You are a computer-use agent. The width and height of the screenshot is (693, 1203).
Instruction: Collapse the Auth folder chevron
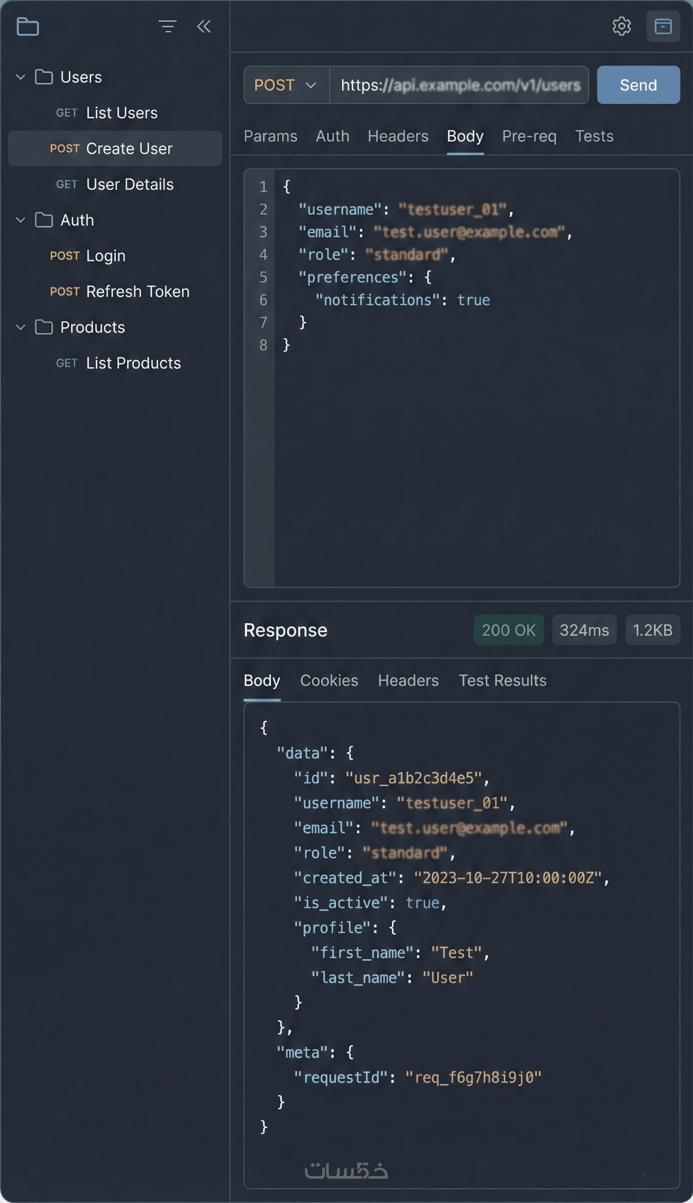pos(20,220)
